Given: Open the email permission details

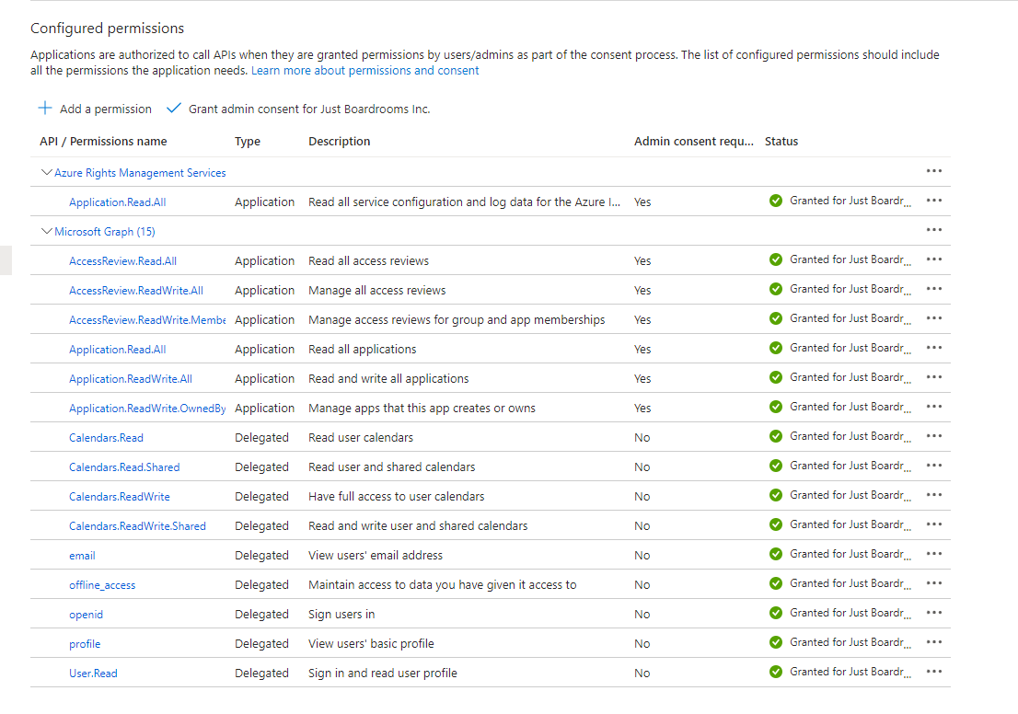Looking at the screenshot, I should click(x=82, y=556).
